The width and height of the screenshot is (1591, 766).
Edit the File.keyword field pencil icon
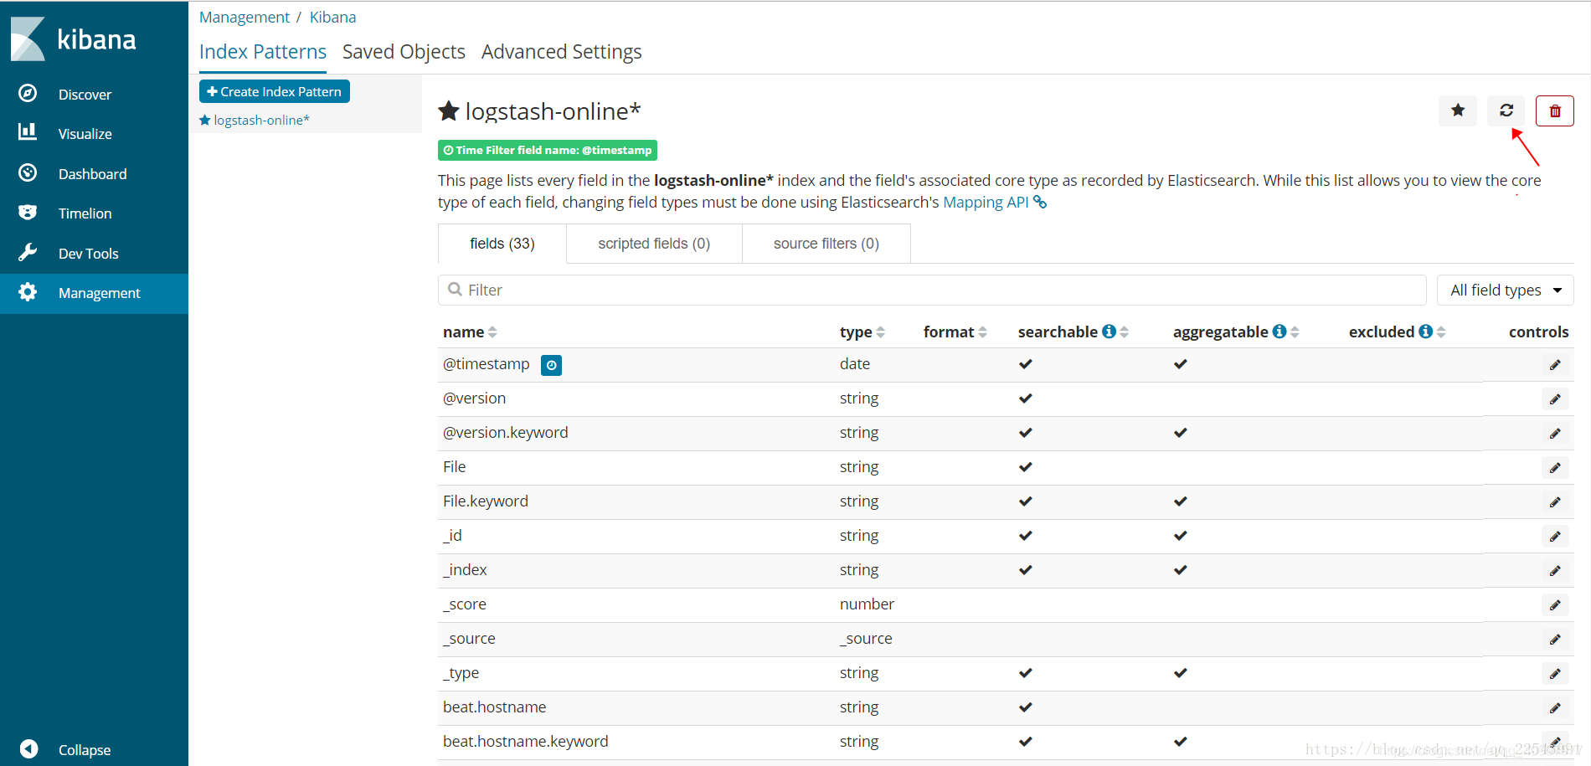tap(1555, 502)
